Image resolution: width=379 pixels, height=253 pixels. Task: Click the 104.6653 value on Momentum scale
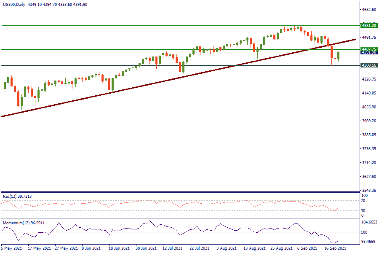pyautogui.click(x=369, y=222)
